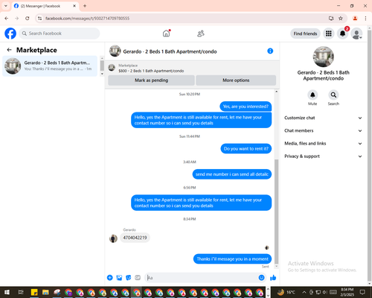This screenshot has width=372, height=298.
Task: Choose a GIF icon in composer
Action: (x=138, y=278)
